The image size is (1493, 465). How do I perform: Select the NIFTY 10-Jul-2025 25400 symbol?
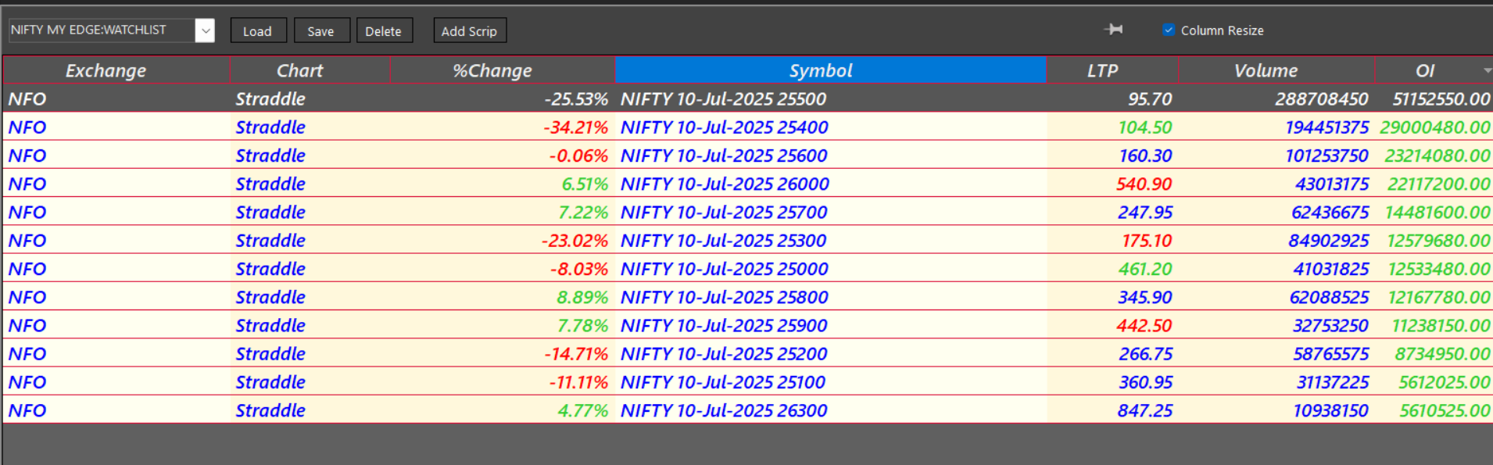pos(725,127)
